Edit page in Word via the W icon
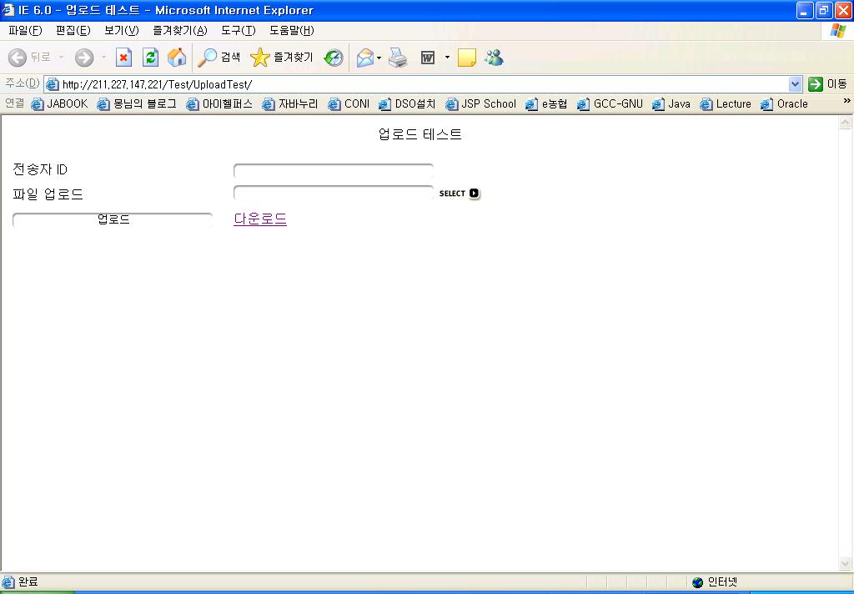The width and height of the screenshot is (854, 594). coord(427,57)
